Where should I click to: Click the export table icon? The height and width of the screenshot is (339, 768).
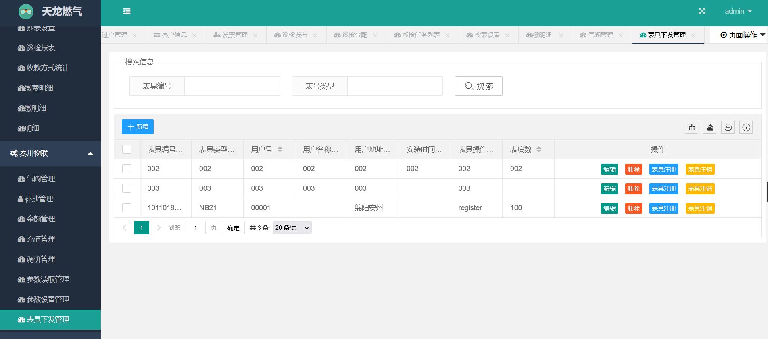coord(710,127)
